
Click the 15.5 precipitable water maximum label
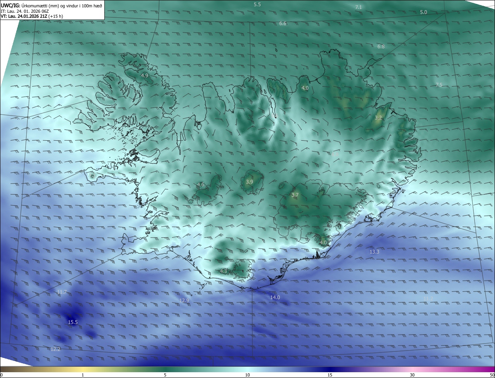pyautogui.click(x=73, y=322)
